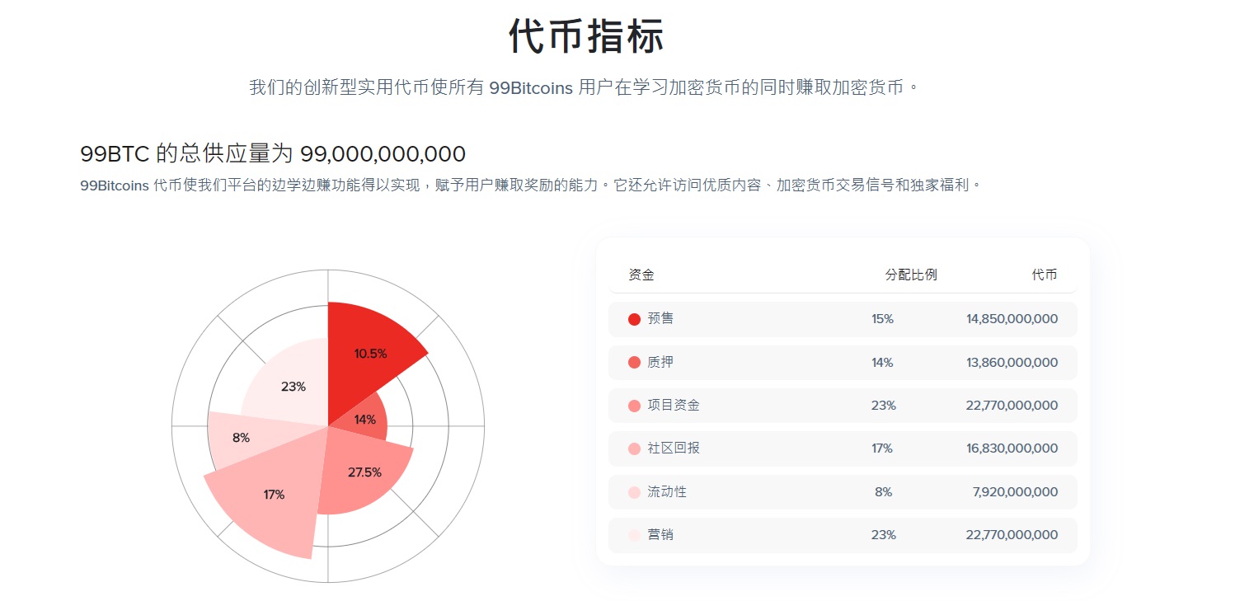The width and height of the screenshot is (1235, 601).
Task: Click the red legend dot beside 预售
Action: (634, 319)
